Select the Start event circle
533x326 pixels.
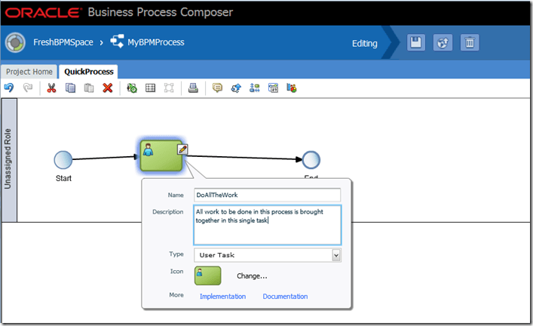pyautogui.click(x=63, y=160)
